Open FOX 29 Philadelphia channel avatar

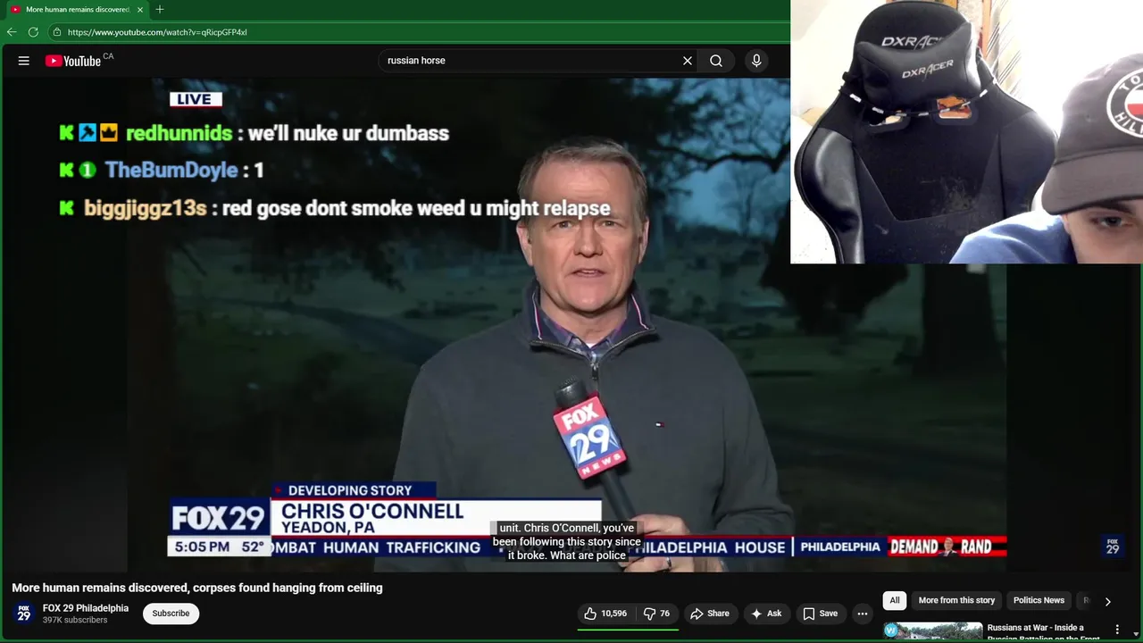[x=24, y=614]
